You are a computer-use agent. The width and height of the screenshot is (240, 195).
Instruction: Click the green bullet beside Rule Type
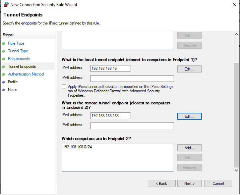(4, 43)
